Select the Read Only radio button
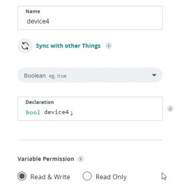Screen dimensions: 189x186 coord(87,176)
